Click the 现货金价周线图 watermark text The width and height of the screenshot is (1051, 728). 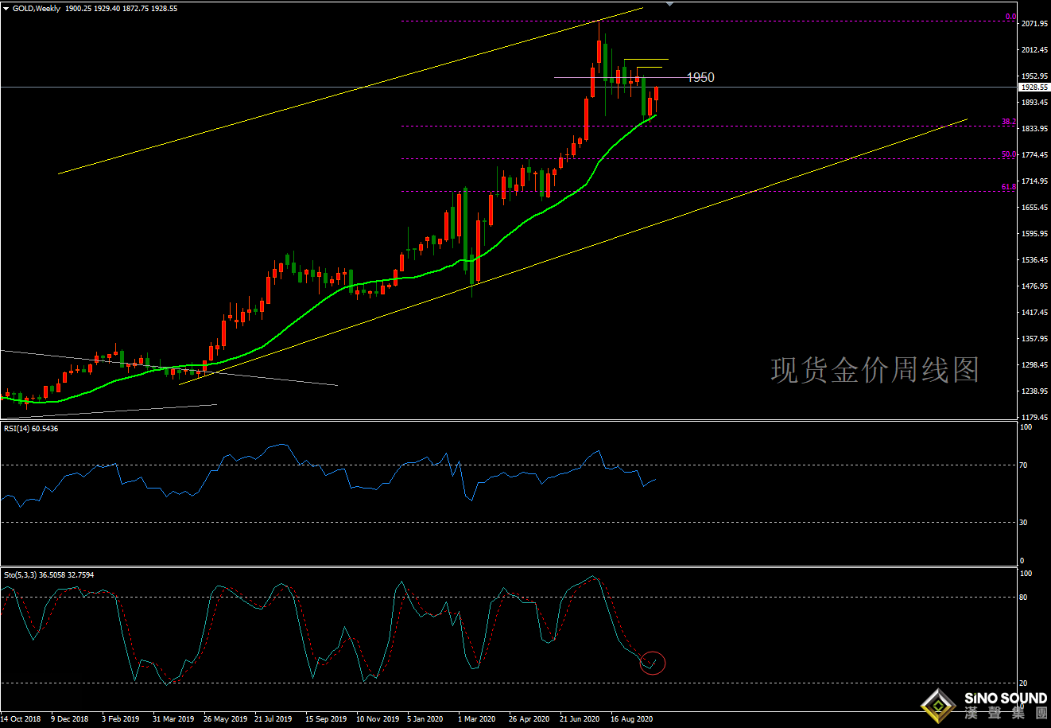tap(875, 370)
